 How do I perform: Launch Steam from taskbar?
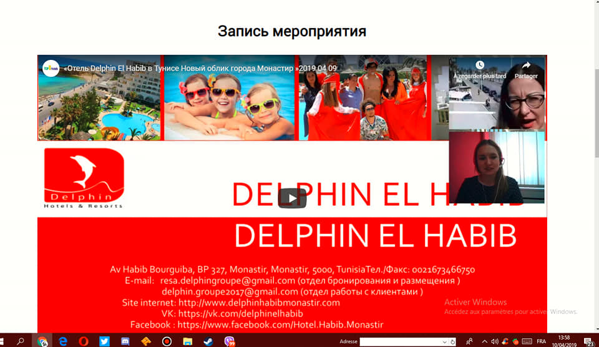pos(208,341)
